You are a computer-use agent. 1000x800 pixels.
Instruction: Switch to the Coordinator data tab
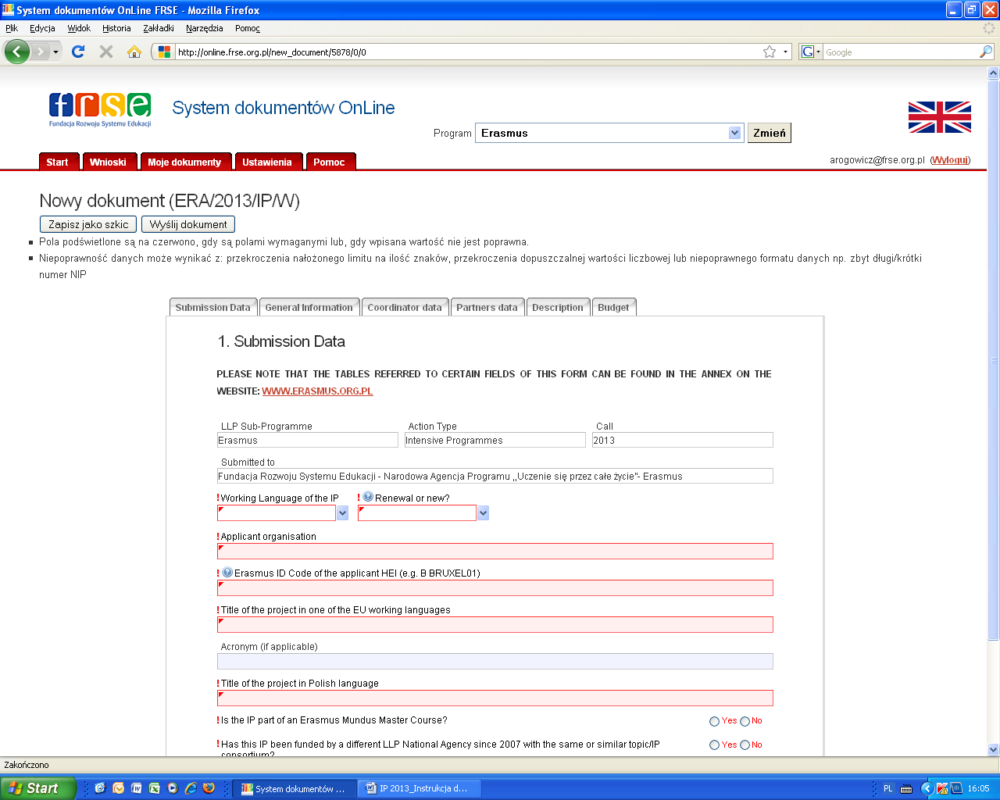point(405,307)
